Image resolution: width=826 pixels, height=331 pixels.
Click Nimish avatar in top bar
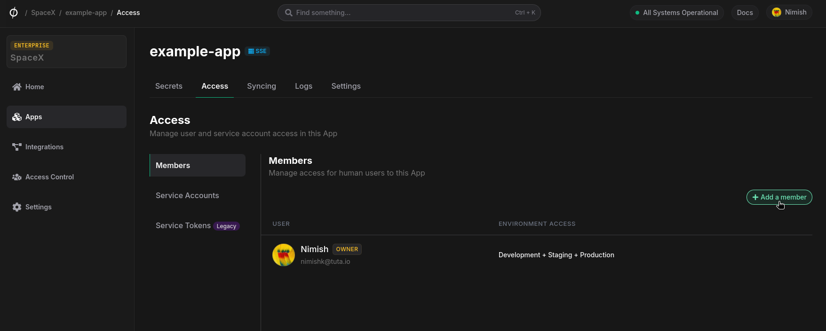tap(777, 12)
